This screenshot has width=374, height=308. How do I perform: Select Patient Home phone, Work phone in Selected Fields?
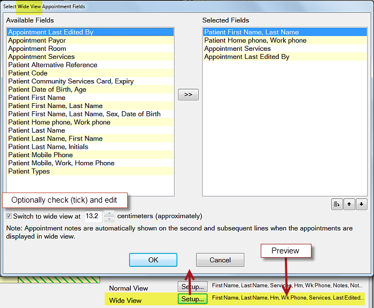coord(285,40)
